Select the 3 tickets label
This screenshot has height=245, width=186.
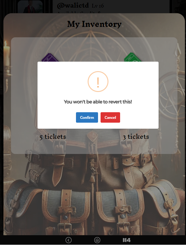click(136, 137)
